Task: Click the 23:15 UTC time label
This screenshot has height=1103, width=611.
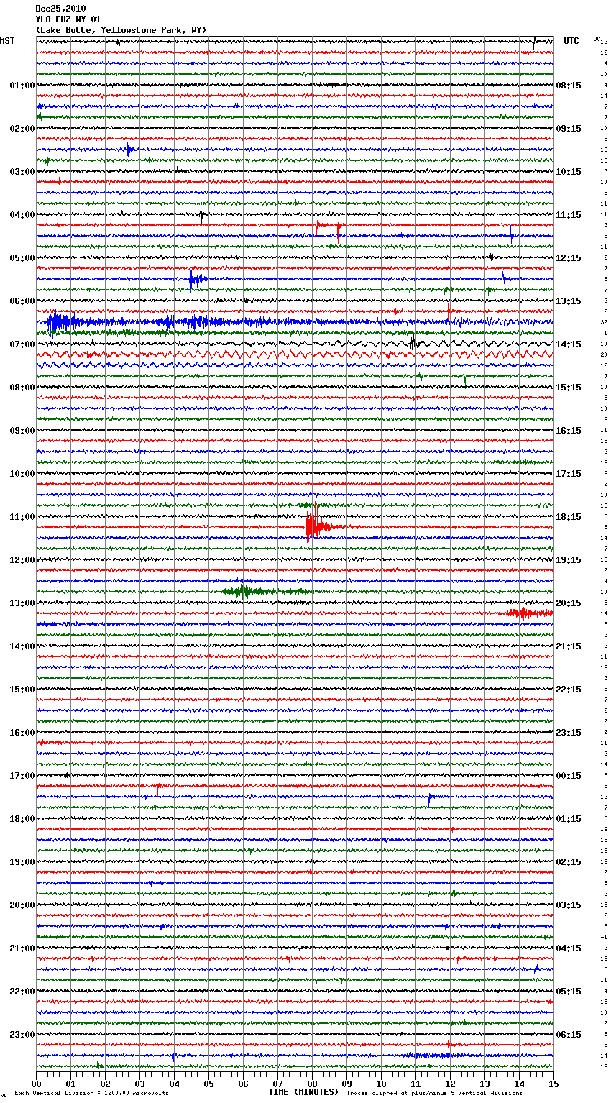Action: (x=569, y=733)
